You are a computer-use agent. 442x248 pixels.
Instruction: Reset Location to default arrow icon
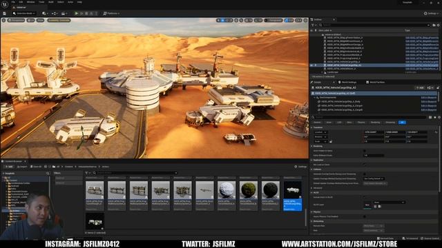point(436,132)
